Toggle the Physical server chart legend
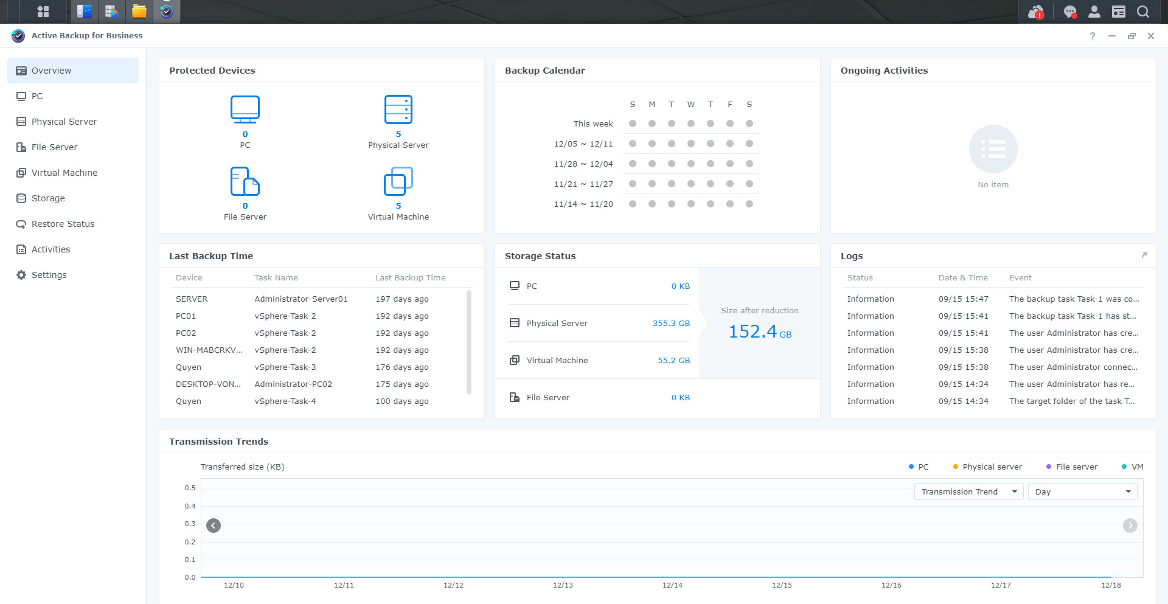 click(x=987, y=467)
